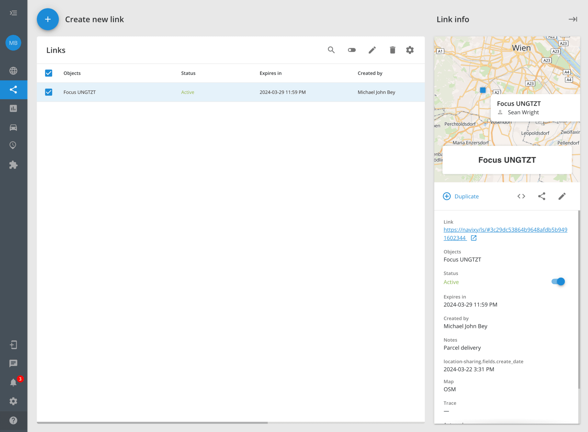Click creation date 2024-03-22 3:31 PM
This screenshot has width=588, height=432.
(x=469, y=369)
